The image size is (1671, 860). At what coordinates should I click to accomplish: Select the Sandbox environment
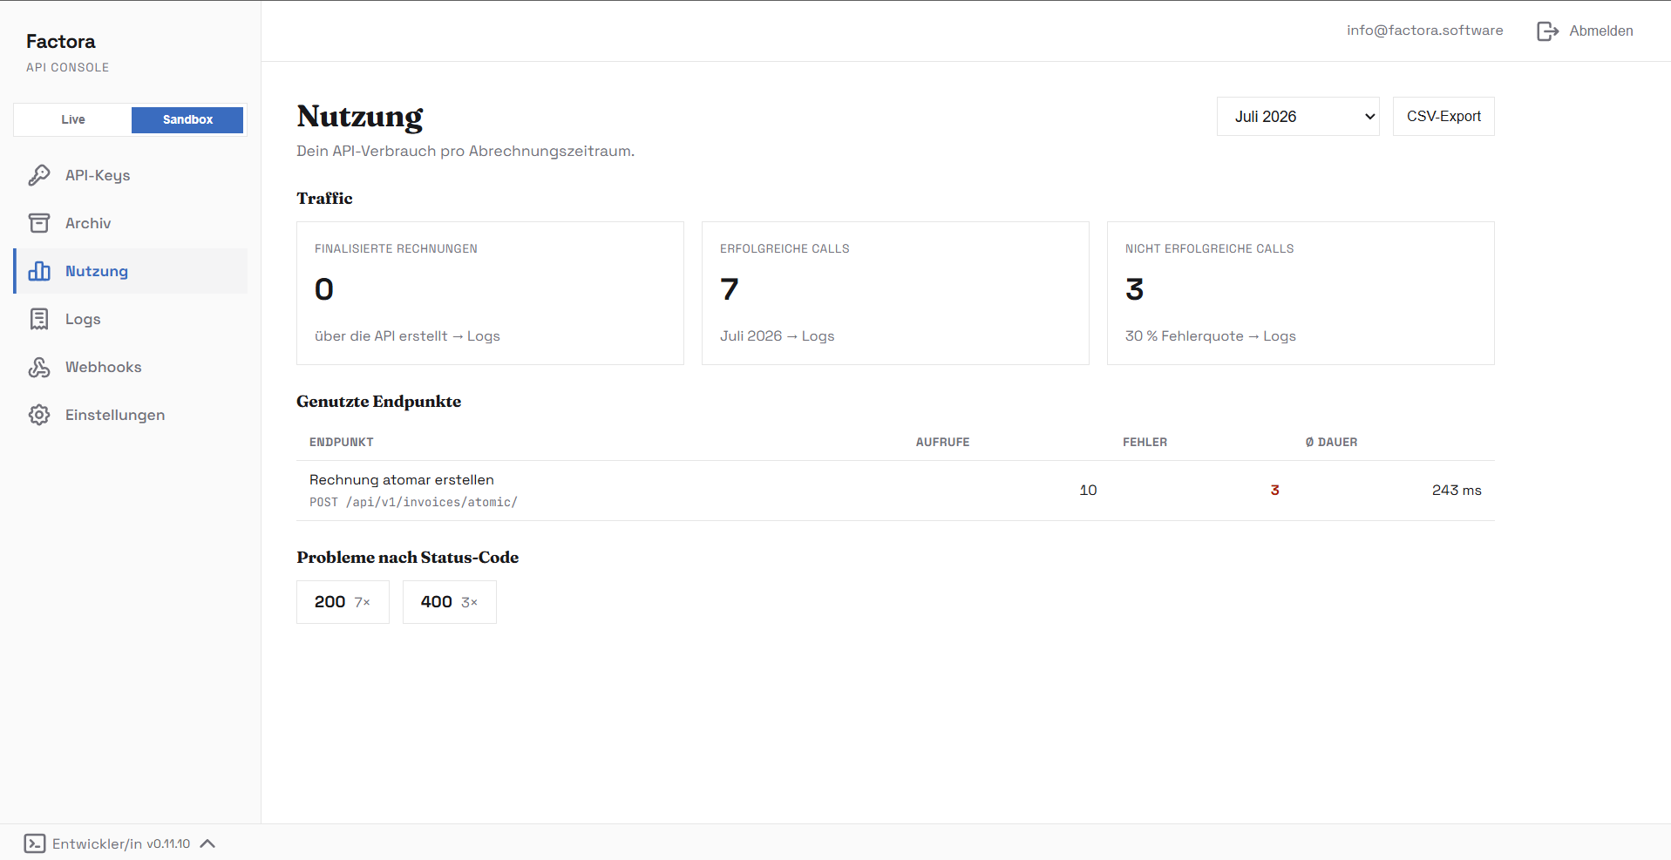[x=187, y=120]
